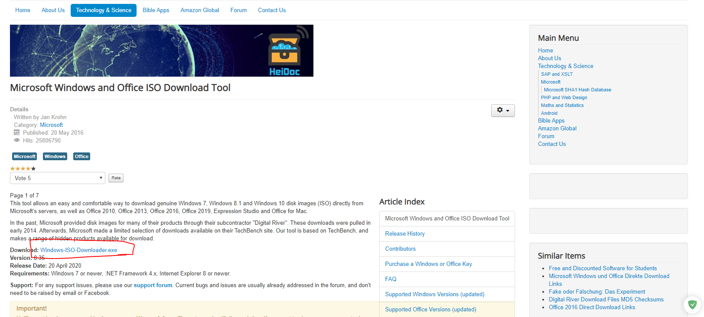Click the Windows tag badge

pyautogui.click(x=55, y=156)
